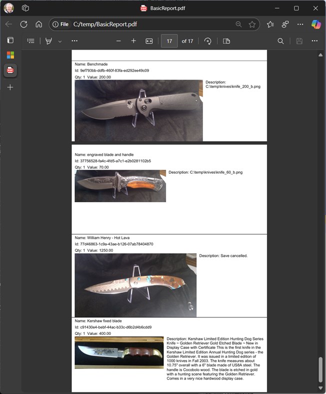The width and height of the screenshot is (326, 394).
Task: Click the page number field showing 17
Action: (x=169, y=41)
